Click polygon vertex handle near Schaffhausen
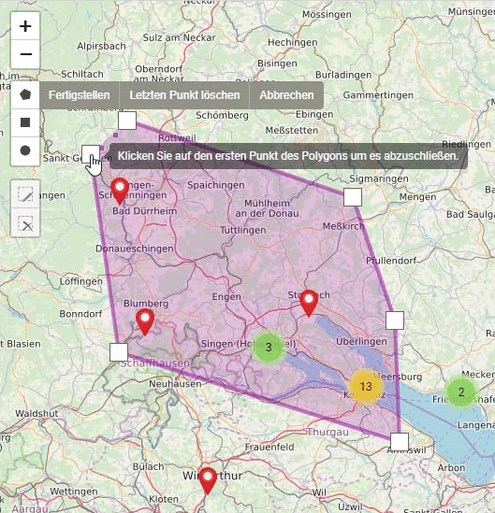This screenshot has height=513, width=495. (x=119, y=352)
